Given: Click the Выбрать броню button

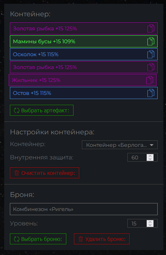Looking at the screenshot, I should pyautogui.click(x=38, y=239).
